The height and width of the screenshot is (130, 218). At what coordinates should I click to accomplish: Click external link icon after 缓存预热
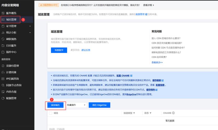point(156,90)
